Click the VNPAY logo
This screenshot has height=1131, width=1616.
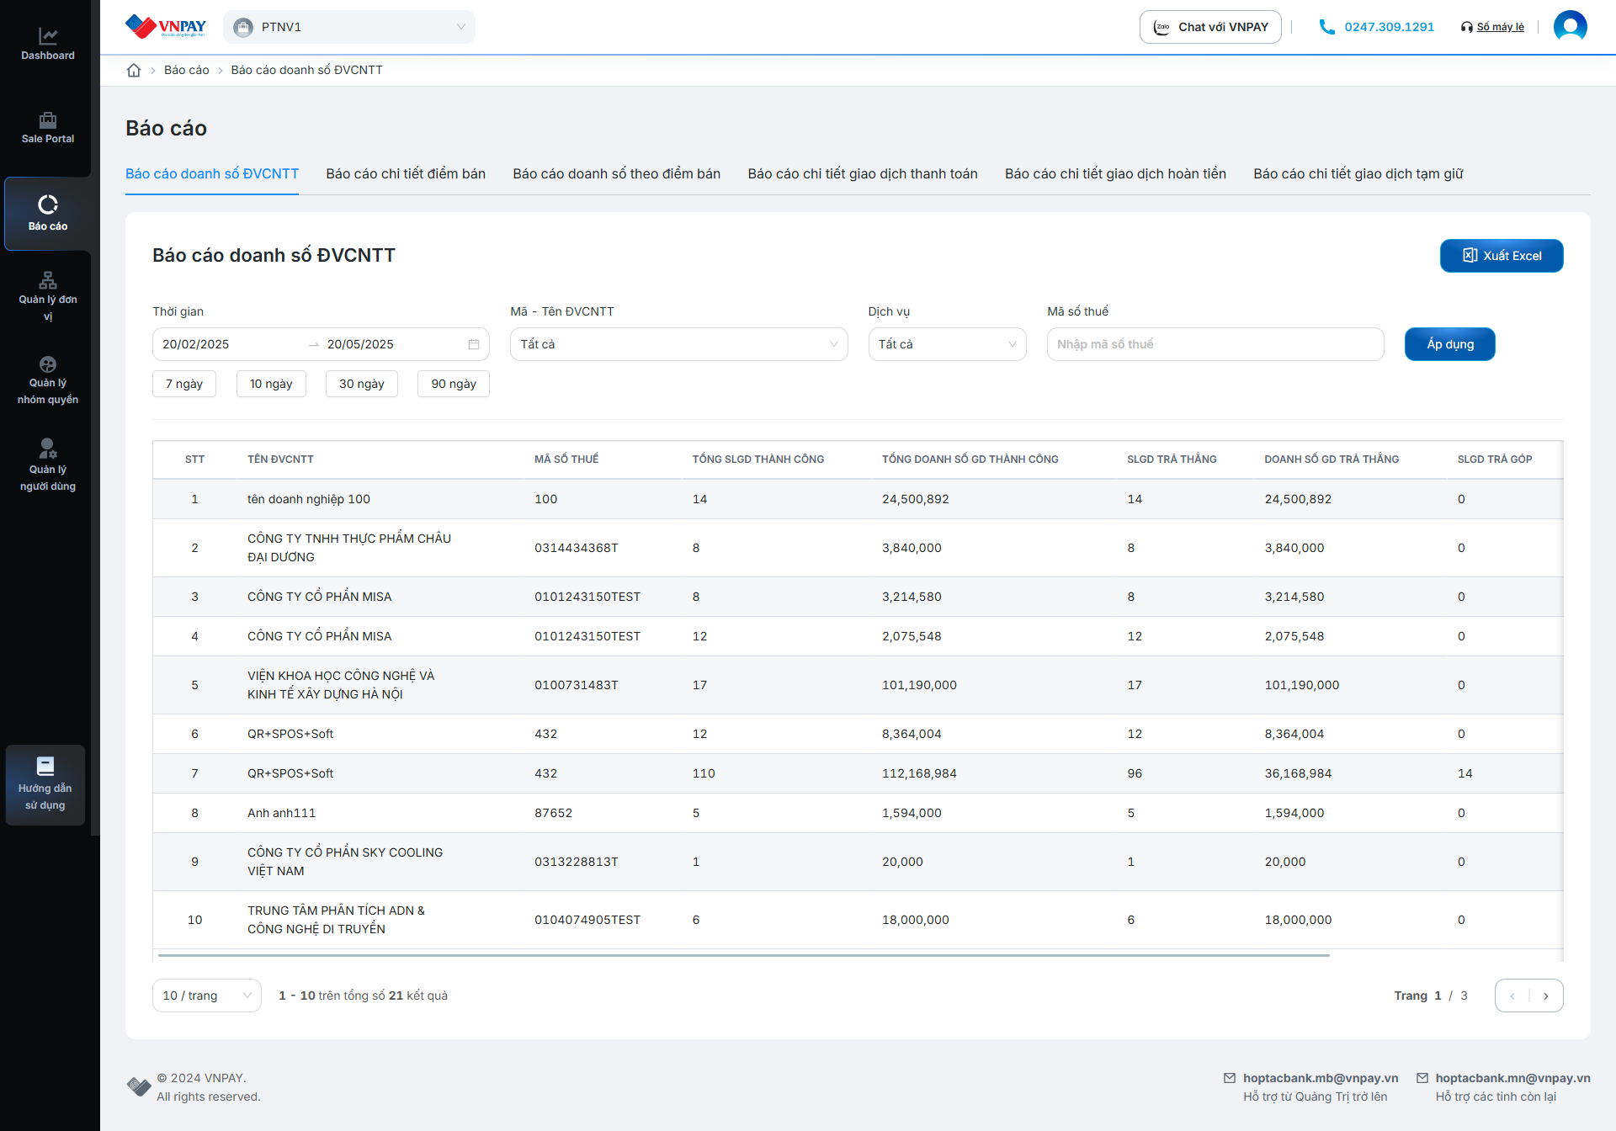[x=165, y=27]
